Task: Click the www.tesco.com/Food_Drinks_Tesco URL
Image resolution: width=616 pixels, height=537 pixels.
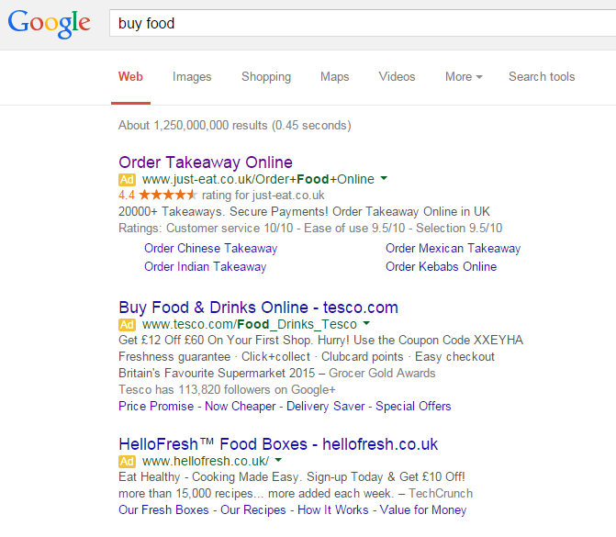Action: pos(250,324)
